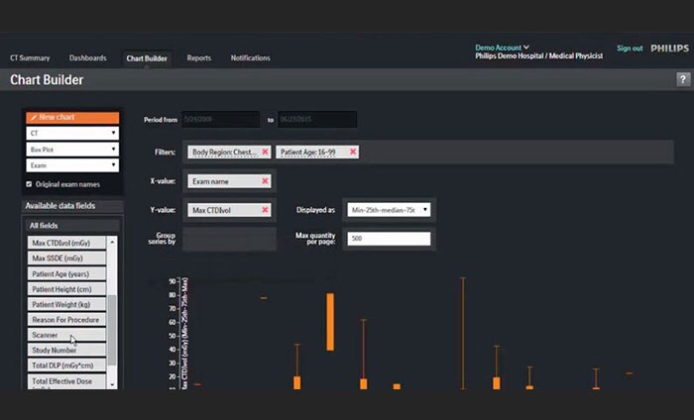Click the Group series by drop area
The height and width of the screenshot is (420, 694).
click(x=229, y=239)
